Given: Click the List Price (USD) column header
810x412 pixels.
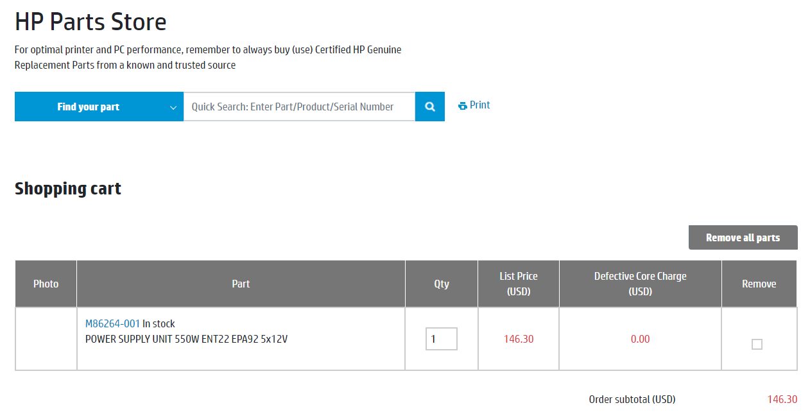Looking at the screenshot, I should pyautogui.click(x=519, y=284).
